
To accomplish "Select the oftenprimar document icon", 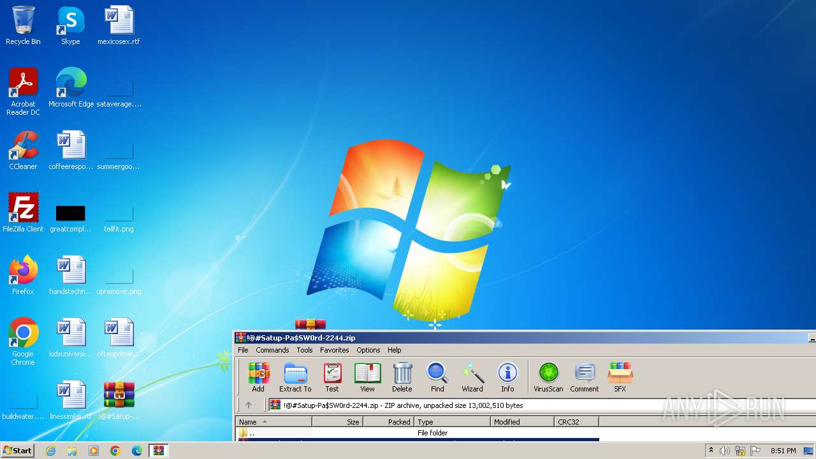I will click(x=119, y=337).
